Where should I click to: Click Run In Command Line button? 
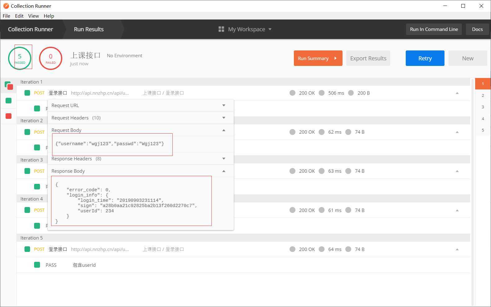click(434, 29)
